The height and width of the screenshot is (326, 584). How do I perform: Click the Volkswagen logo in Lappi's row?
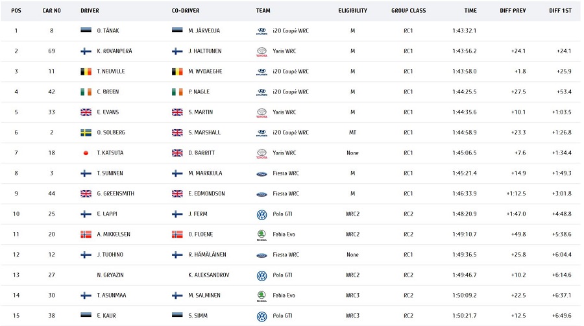tap(262, 214)
